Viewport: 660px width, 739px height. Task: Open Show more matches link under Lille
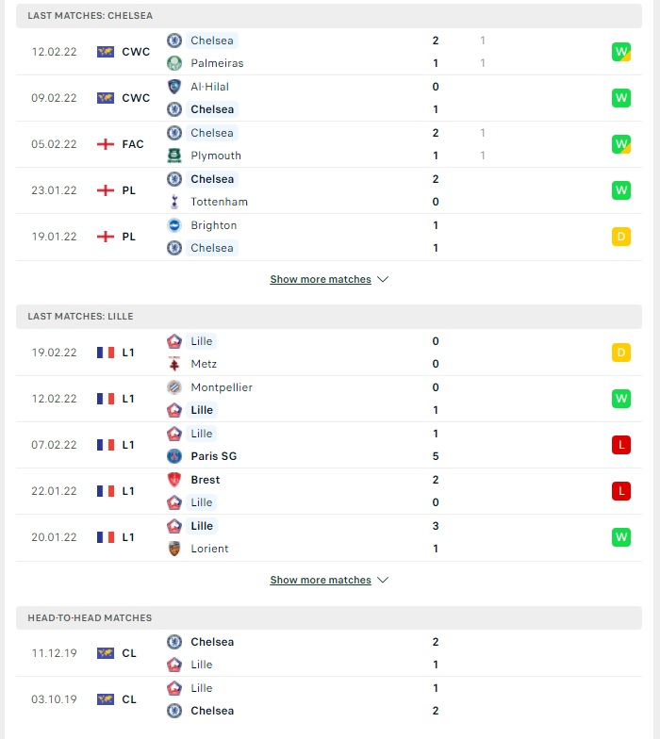321,580
